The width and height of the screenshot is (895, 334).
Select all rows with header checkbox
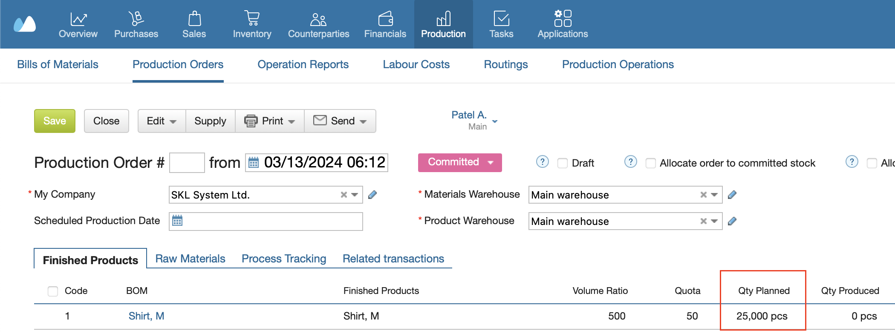point(53,291)
